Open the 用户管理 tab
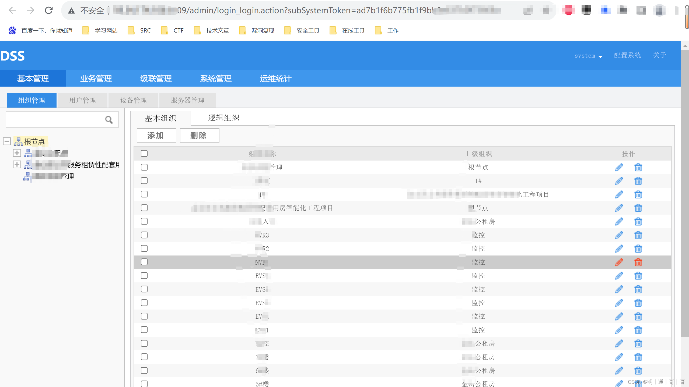 tap(82, 100)
